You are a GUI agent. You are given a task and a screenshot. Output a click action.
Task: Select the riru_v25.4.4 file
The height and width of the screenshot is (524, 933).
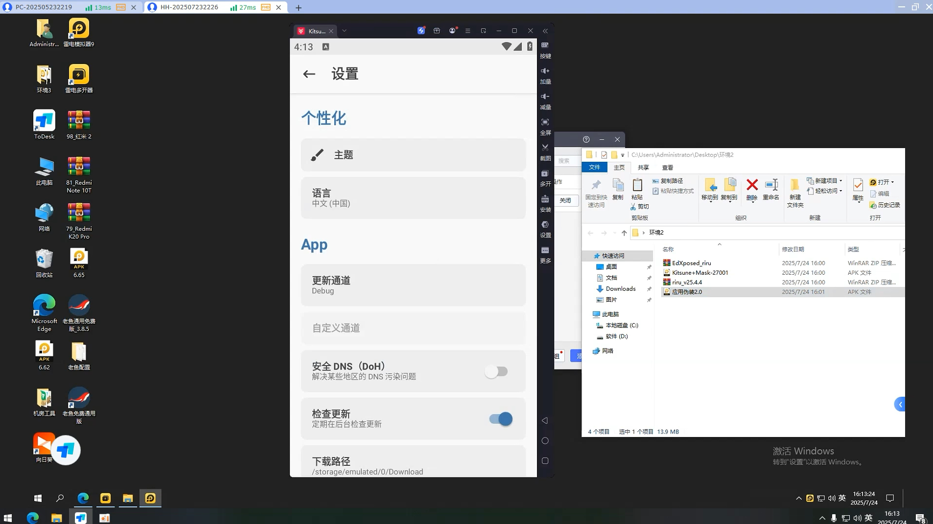click(687, 282)
